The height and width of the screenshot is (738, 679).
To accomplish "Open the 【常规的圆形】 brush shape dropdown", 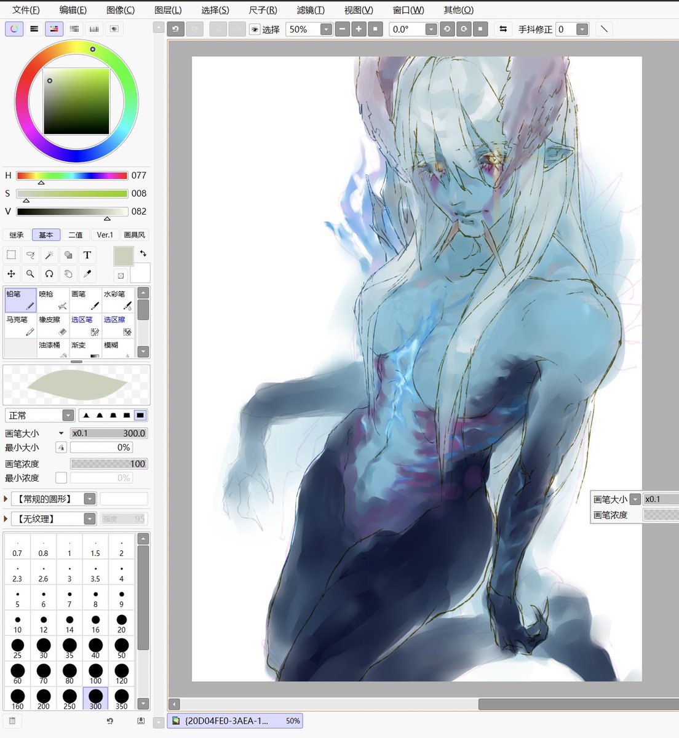I will (x=90, y=499).
